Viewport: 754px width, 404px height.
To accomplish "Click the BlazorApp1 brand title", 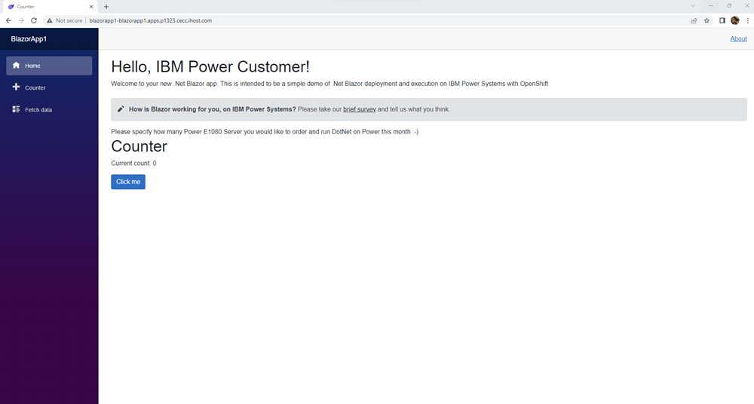I will (x=29, y=39).
